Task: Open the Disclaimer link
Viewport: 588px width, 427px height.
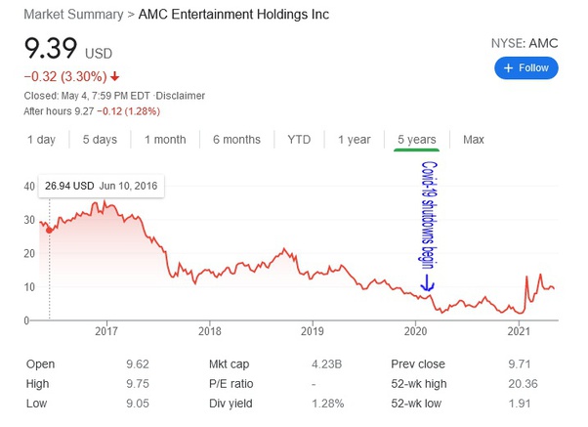Action: pyautogui.click(x=181, y=96)
